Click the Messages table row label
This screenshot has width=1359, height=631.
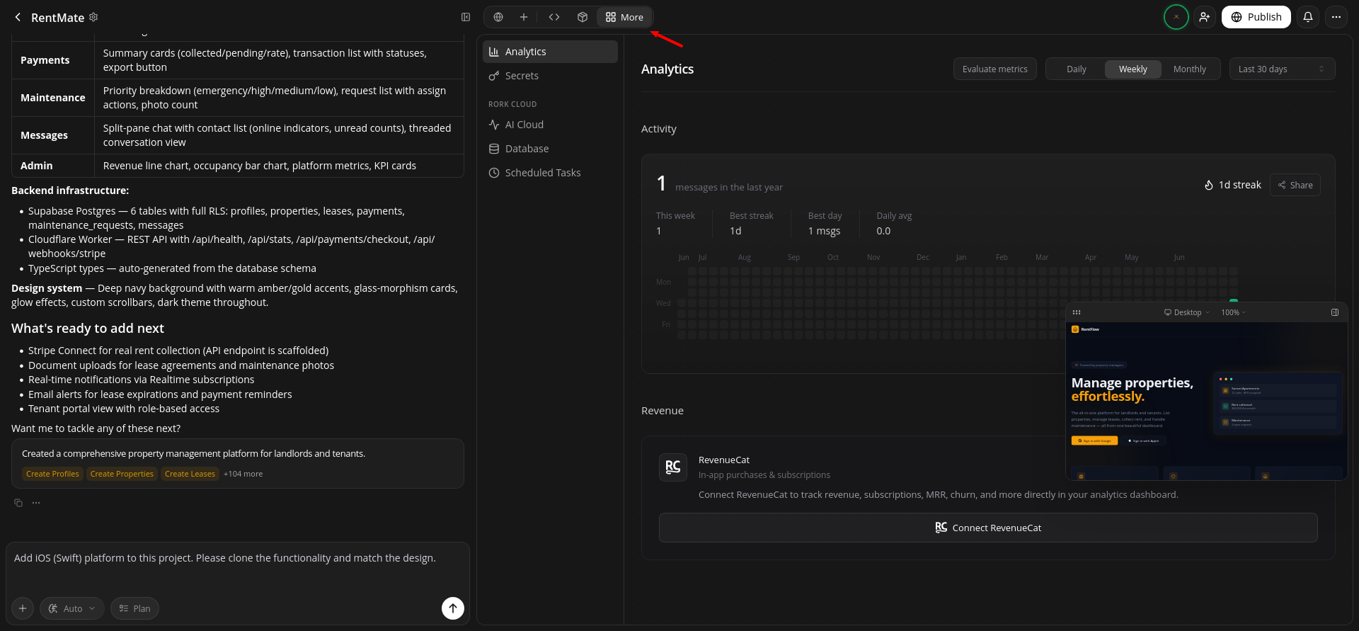(x=44, y=135)
